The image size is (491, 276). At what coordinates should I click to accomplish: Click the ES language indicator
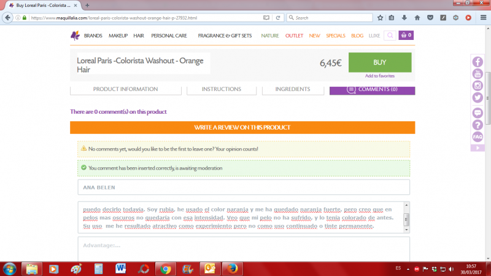[398, 268]
